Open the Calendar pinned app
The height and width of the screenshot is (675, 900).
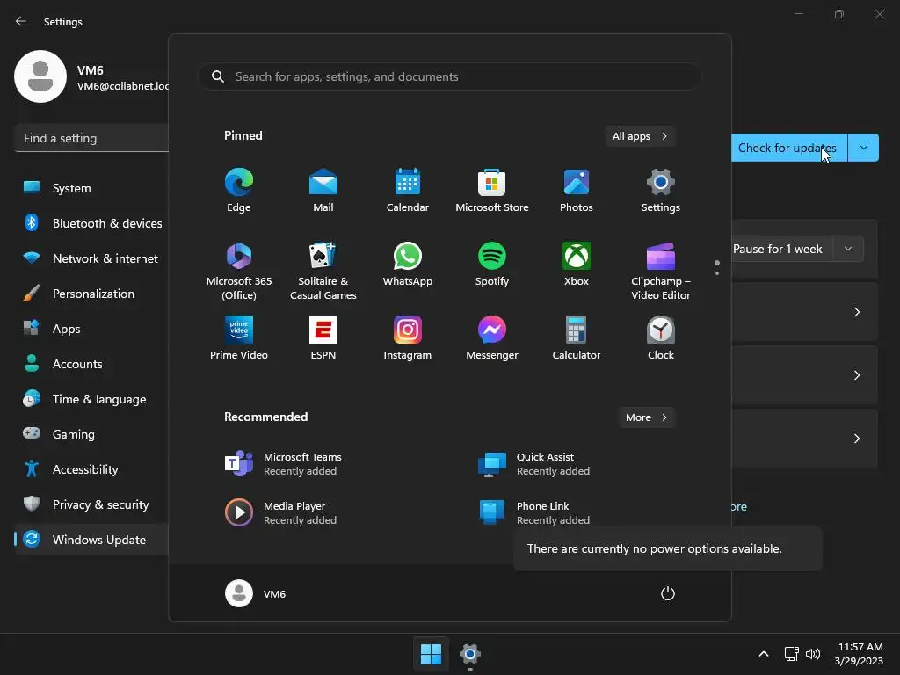point(408,190)
